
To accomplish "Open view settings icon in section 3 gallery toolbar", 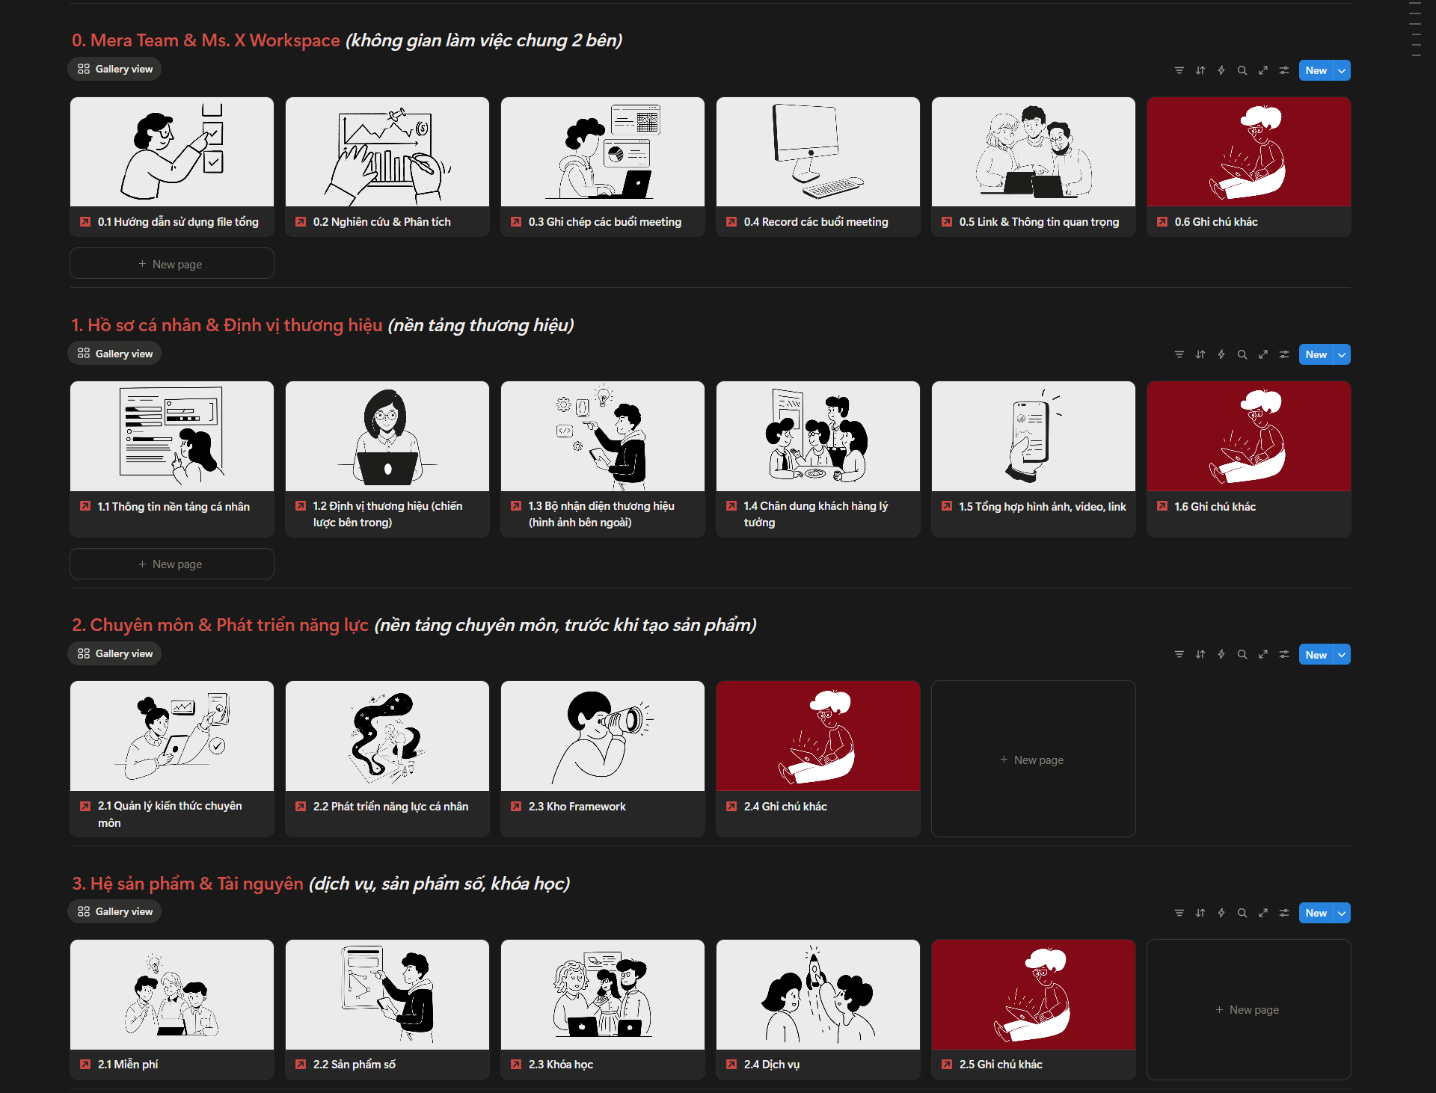I will (x=1283, y=913).
